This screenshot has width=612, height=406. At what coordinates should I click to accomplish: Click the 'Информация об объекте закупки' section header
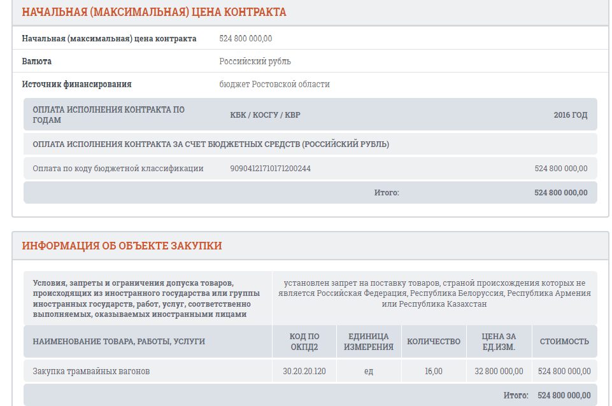(x=122, y=246)
